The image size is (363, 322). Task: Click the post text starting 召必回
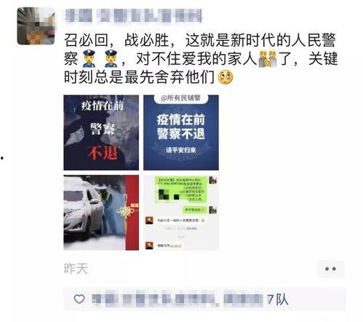201,58
